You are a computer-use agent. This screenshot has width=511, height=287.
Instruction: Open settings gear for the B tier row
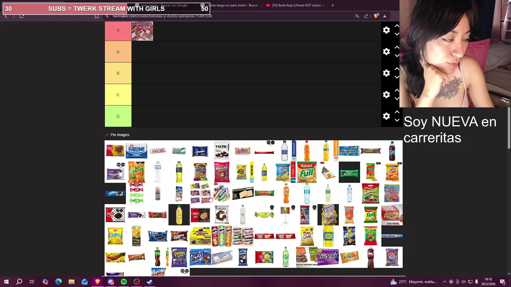386,73
